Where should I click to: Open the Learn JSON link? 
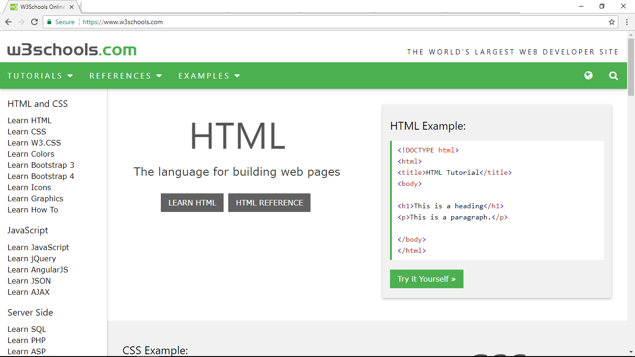[x=29, y=281]
